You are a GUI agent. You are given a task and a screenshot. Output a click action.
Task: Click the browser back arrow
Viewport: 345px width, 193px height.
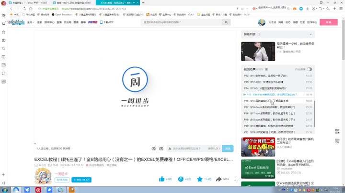click(x=11, y=9)
